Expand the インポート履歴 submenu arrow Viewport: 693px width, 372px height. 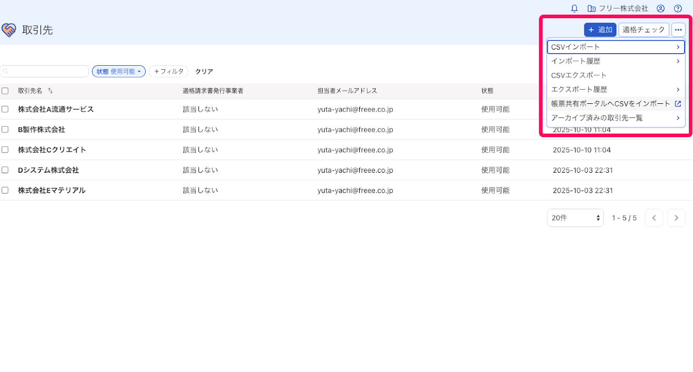point(678,61)
